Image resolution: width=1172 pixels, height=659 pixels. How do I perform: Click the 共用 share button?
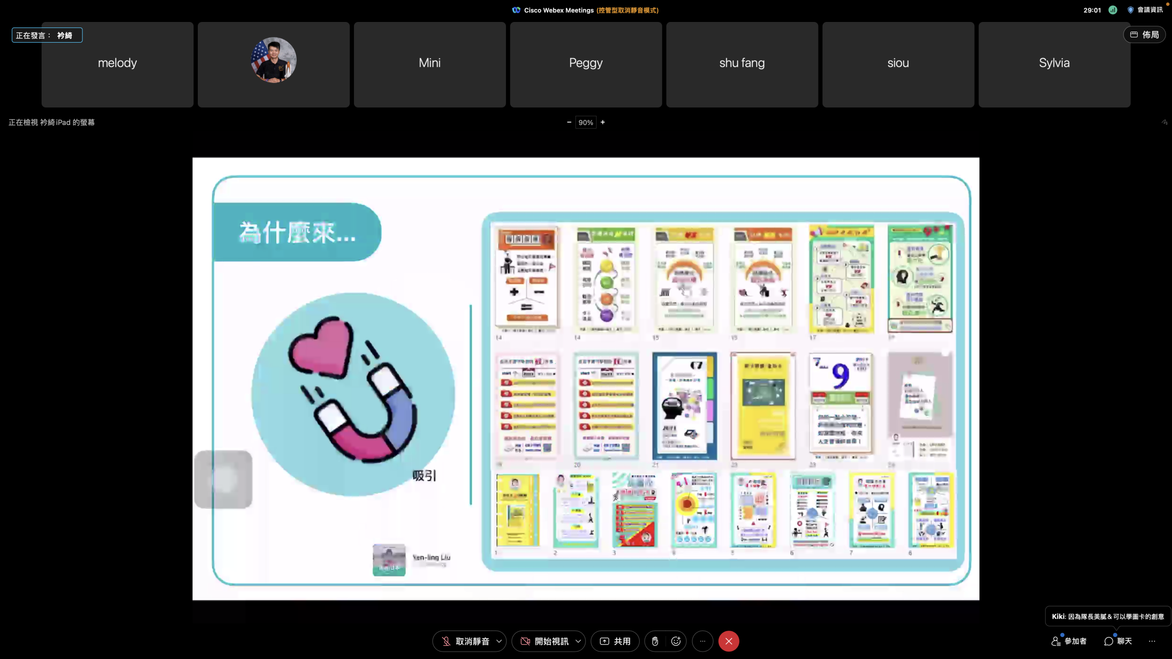[x=615, y=641]
